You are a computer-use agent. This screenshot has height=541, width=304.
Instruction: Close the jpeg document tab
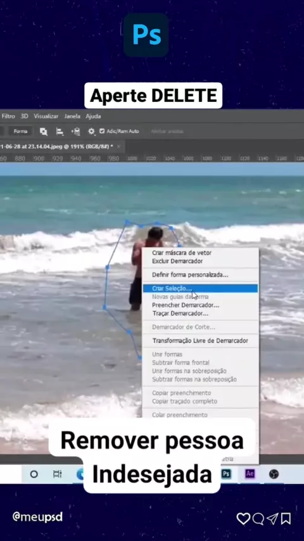click(x=118, y=146)
